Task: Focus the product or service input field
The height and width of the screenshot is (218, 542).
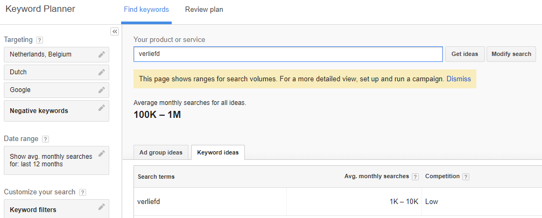Action: point(288,54)
